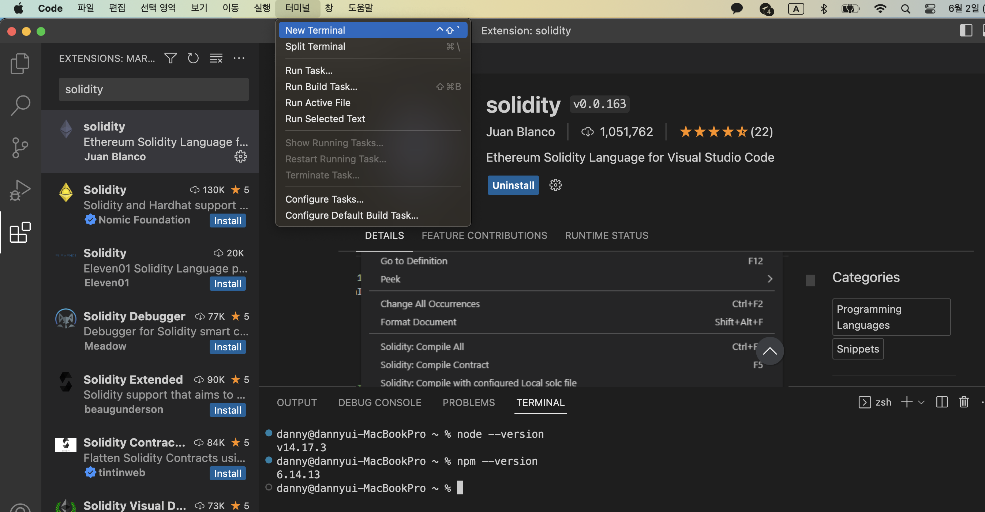Open the Source Control view icon
This screenshot has width=985, height=512.
coord(20,147)
